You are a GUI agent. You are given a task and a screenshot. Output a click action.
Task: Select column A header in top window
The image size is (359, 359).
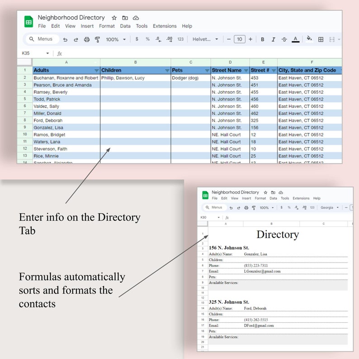[66, 62]
